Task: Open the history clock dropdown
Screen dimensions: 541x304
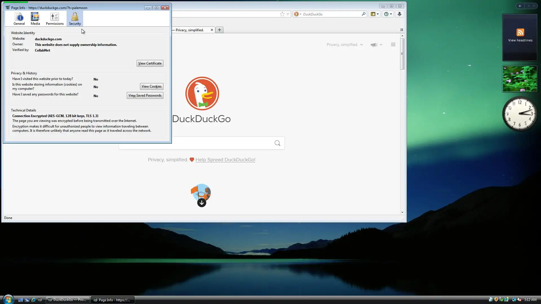Action: [x=388, y=14]
